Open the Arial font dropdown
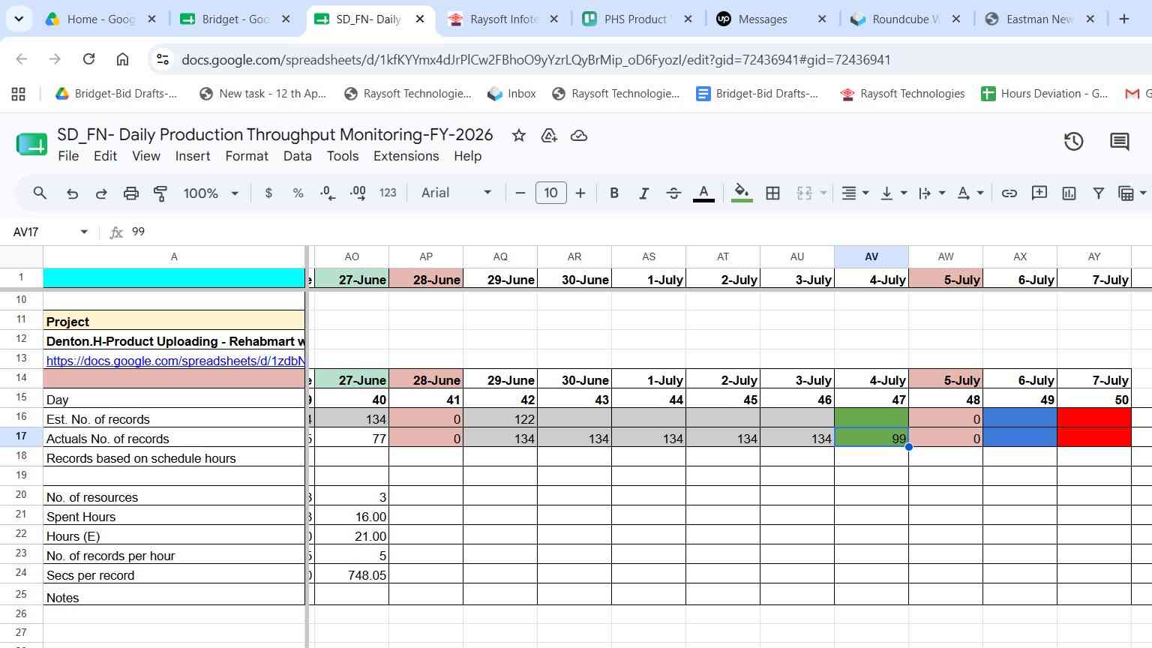This screenshot has height=648, width=1152. click(456, 193)
